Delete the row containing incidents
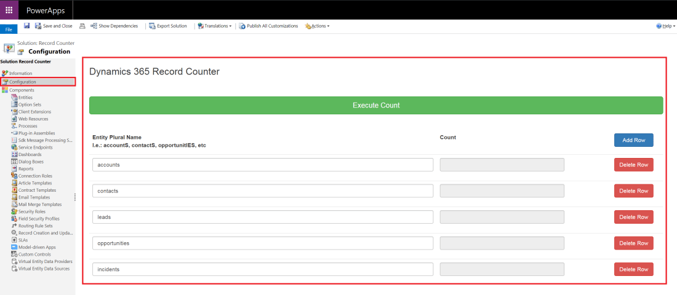This screenshot has height=295, width=677. point(633,269)
